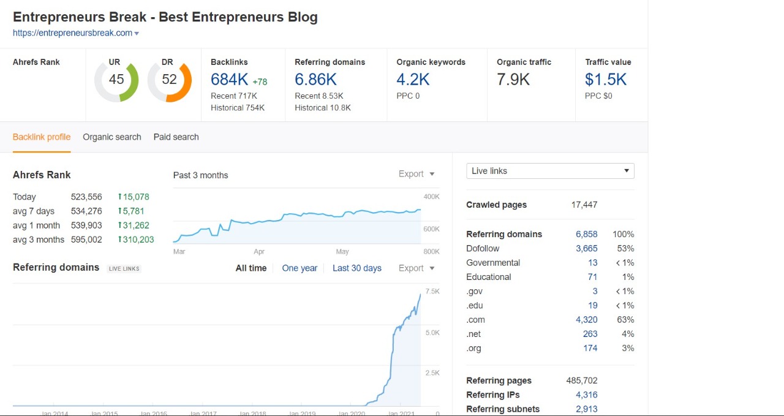Select the "All time" time range
The width and height of the screenshot is (784, 416).
click(x=251, y=268)
